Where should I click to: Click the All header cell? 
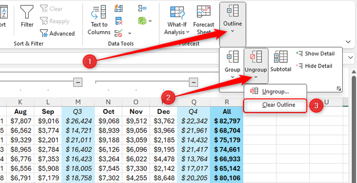227,112
